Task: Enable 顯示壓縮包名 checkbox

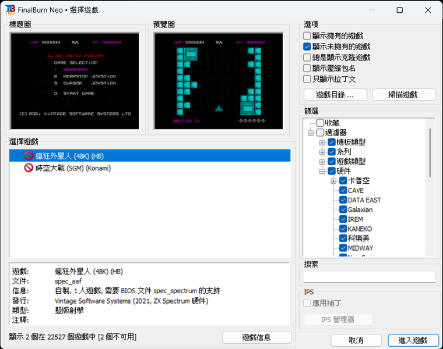Action: [x=307, y=68]
